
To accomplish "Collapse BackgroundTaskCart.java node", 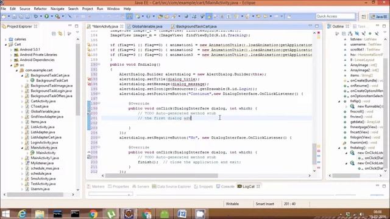I will coord(22,75).
